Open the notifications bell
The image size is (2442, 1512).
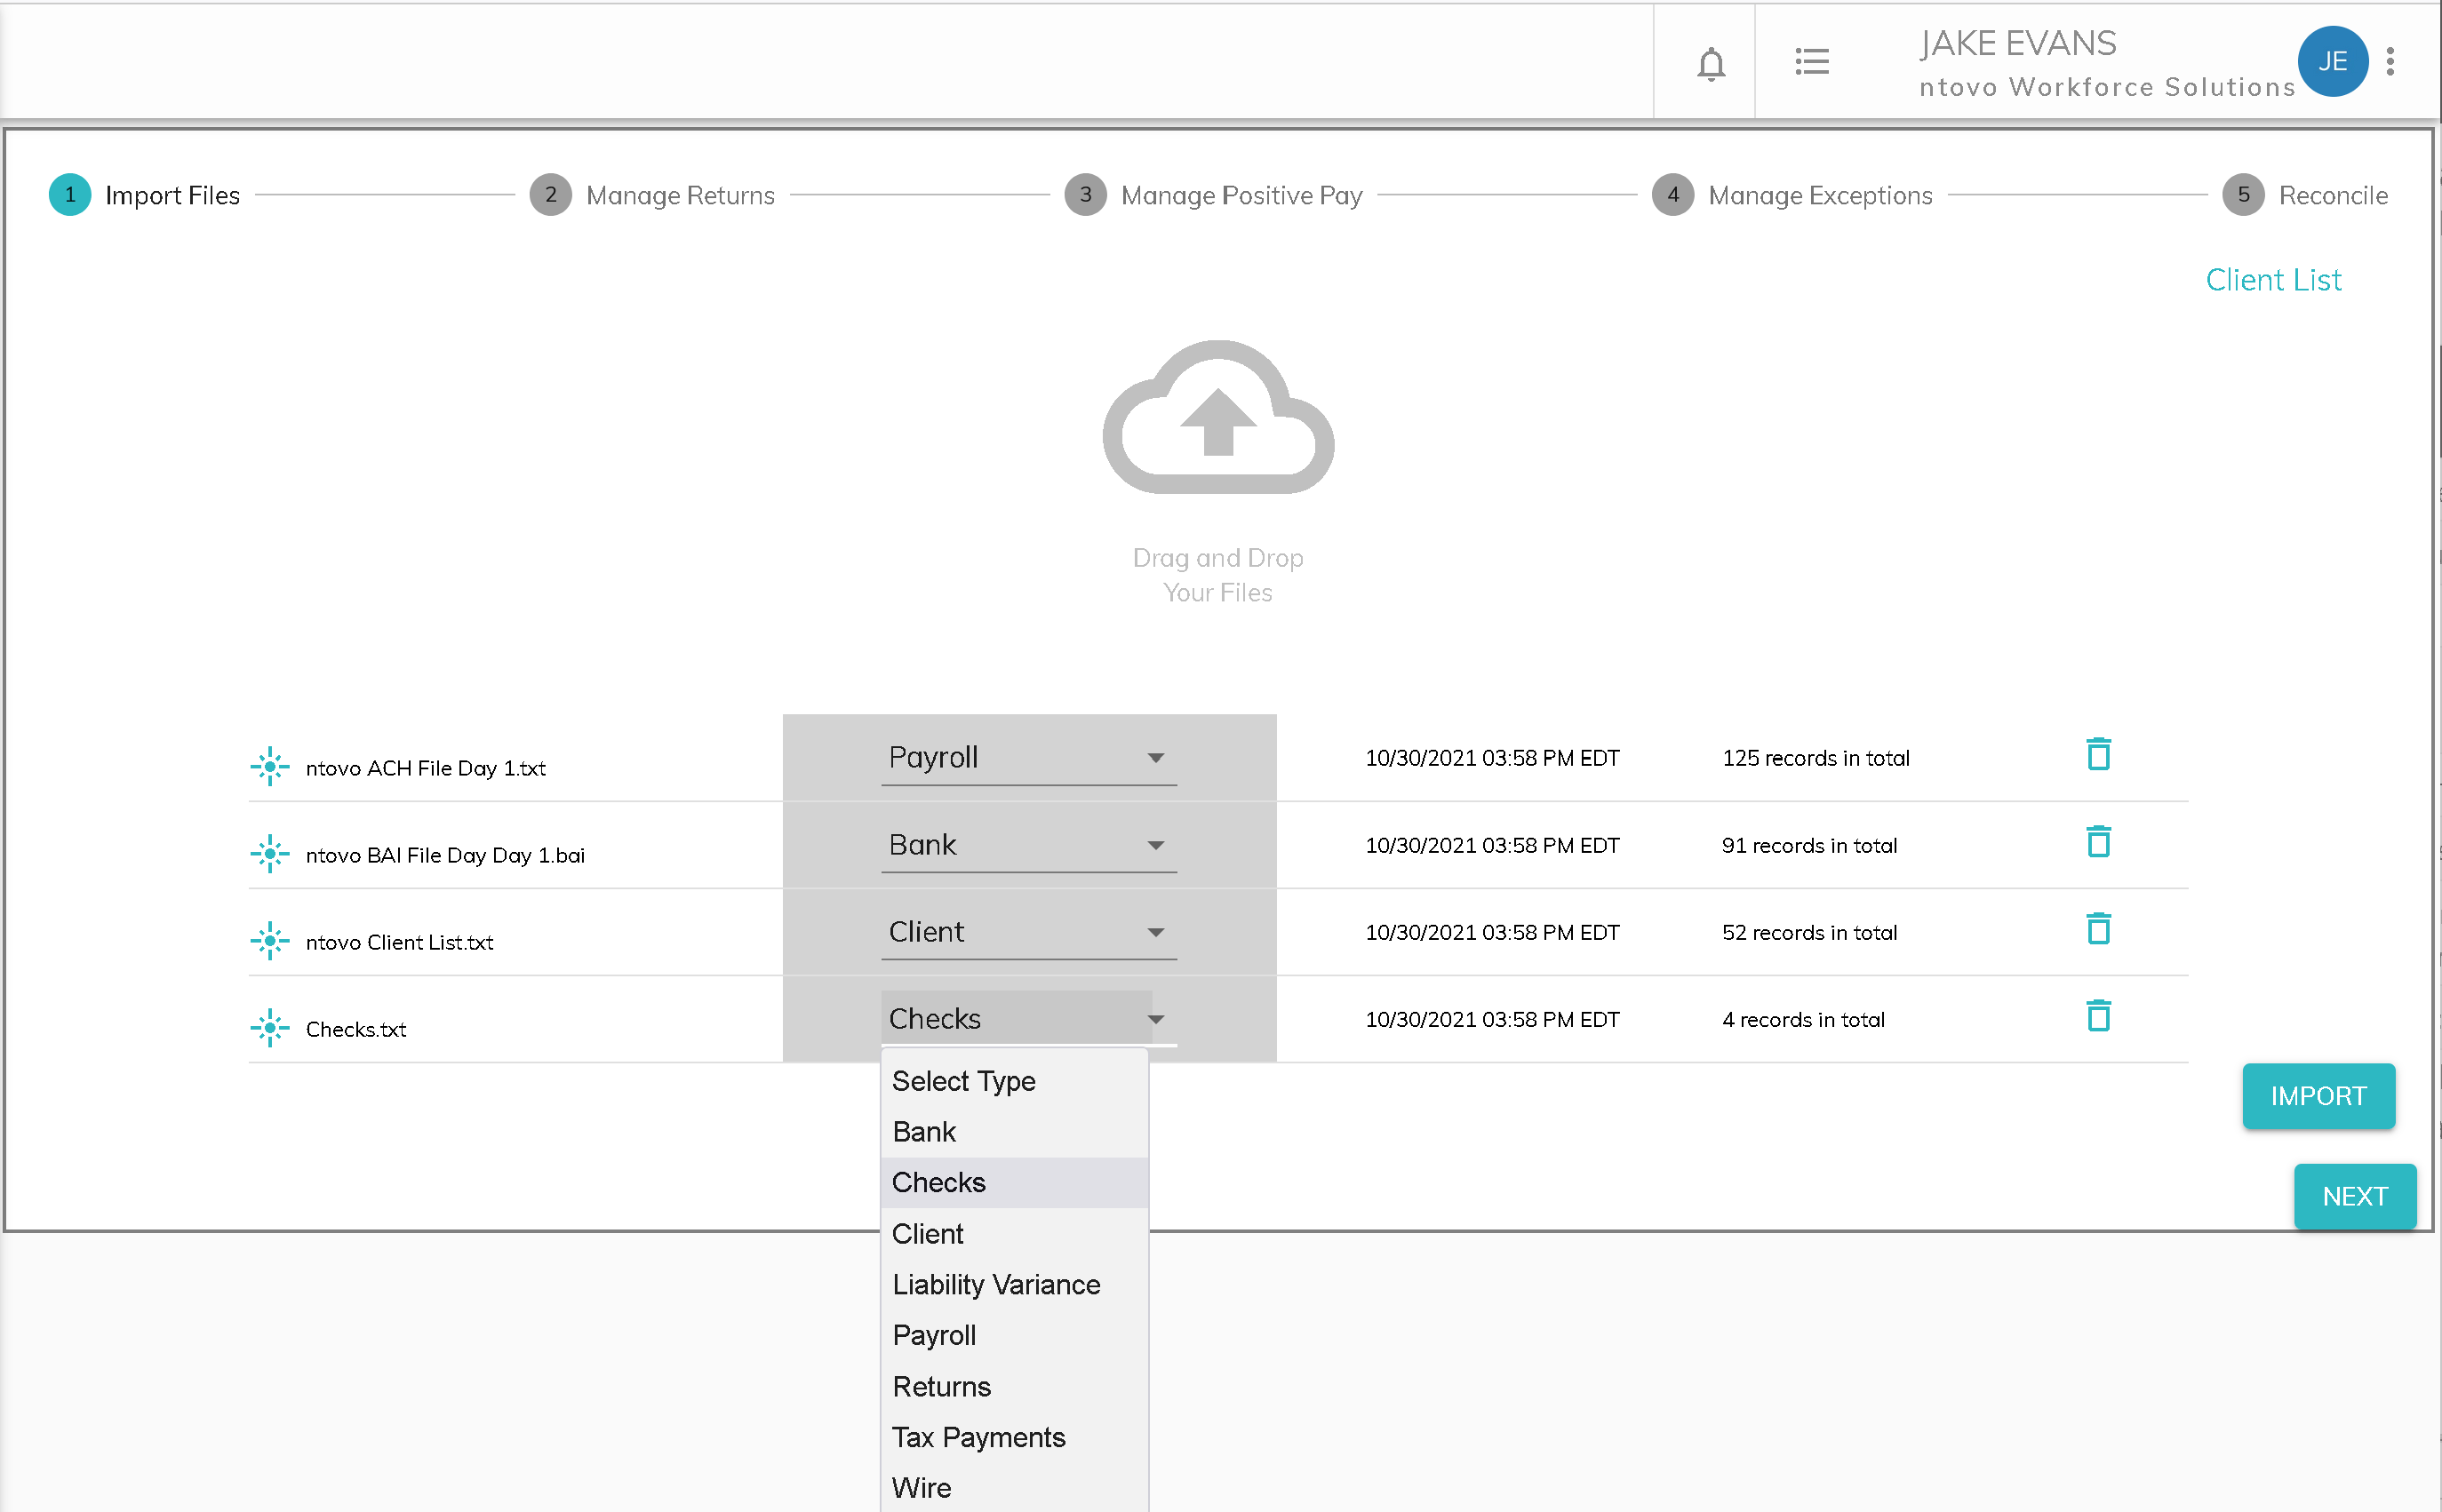(x=1711, y=64)
